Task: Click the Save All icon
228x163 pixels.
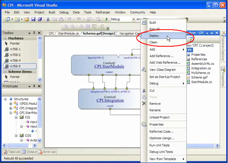Action: coord(40,19)
